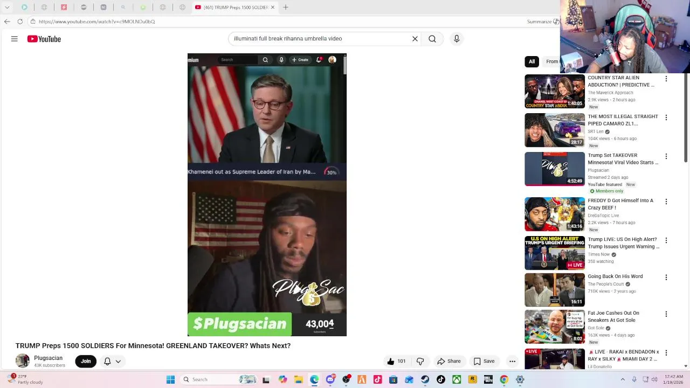This screenshot has height=388, width=690.
Task: Open options for Trump Set Takeover video
Action: pyautogui.click(x=666, y=156)
